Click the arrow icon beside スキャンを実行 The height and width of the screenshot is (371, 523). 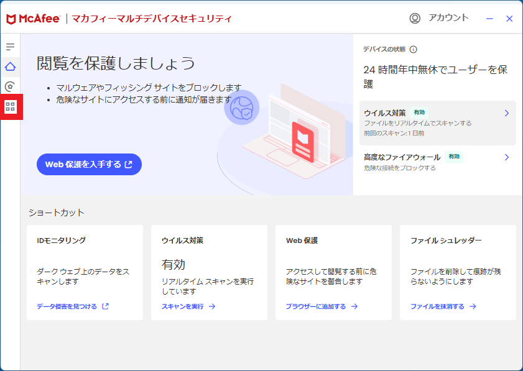[x=212, y=306]
